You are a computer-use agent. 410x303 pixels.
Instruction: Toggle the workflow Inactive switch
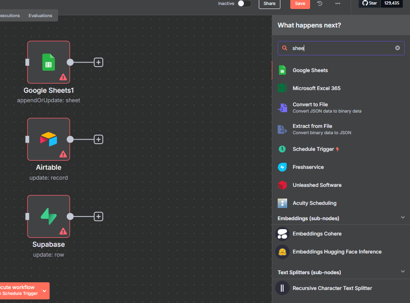tap(244, 4)
